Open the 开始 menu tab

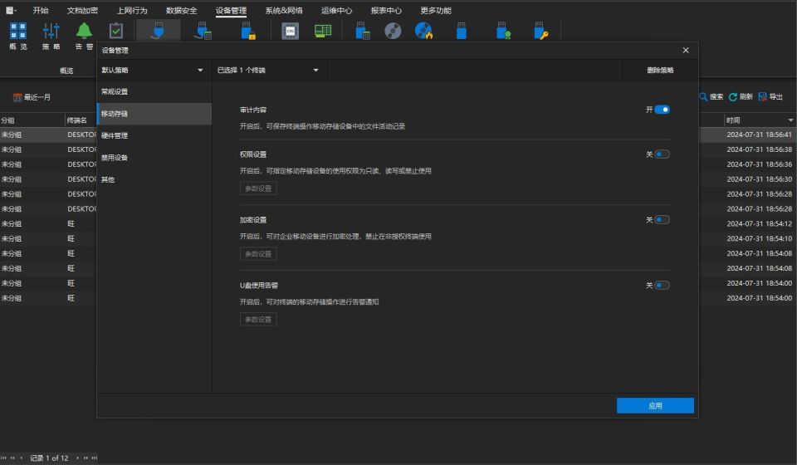(40, 10)
